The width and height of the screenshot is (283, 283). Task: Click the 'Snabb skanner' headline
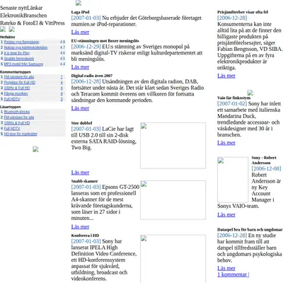click(x=84, y=181)
